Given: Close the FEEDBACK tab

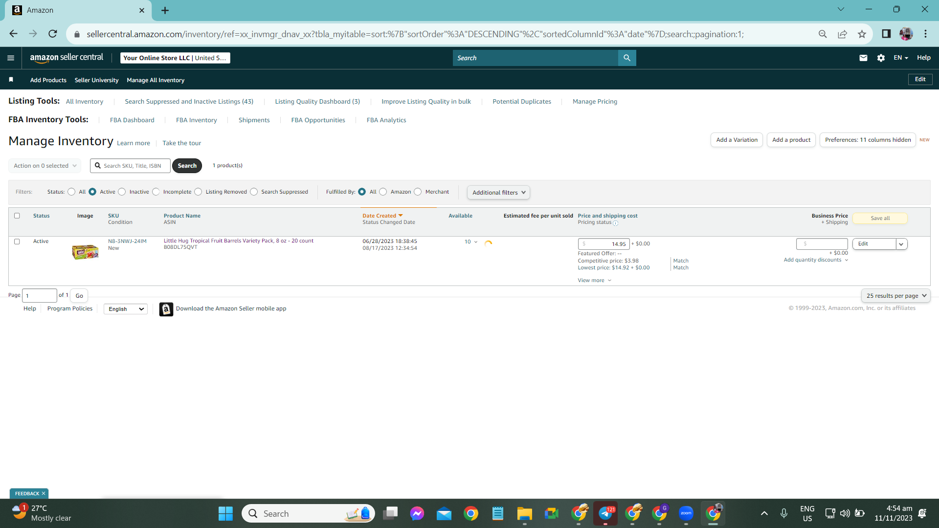Looking at the screenshot, I should click(44, 493).
